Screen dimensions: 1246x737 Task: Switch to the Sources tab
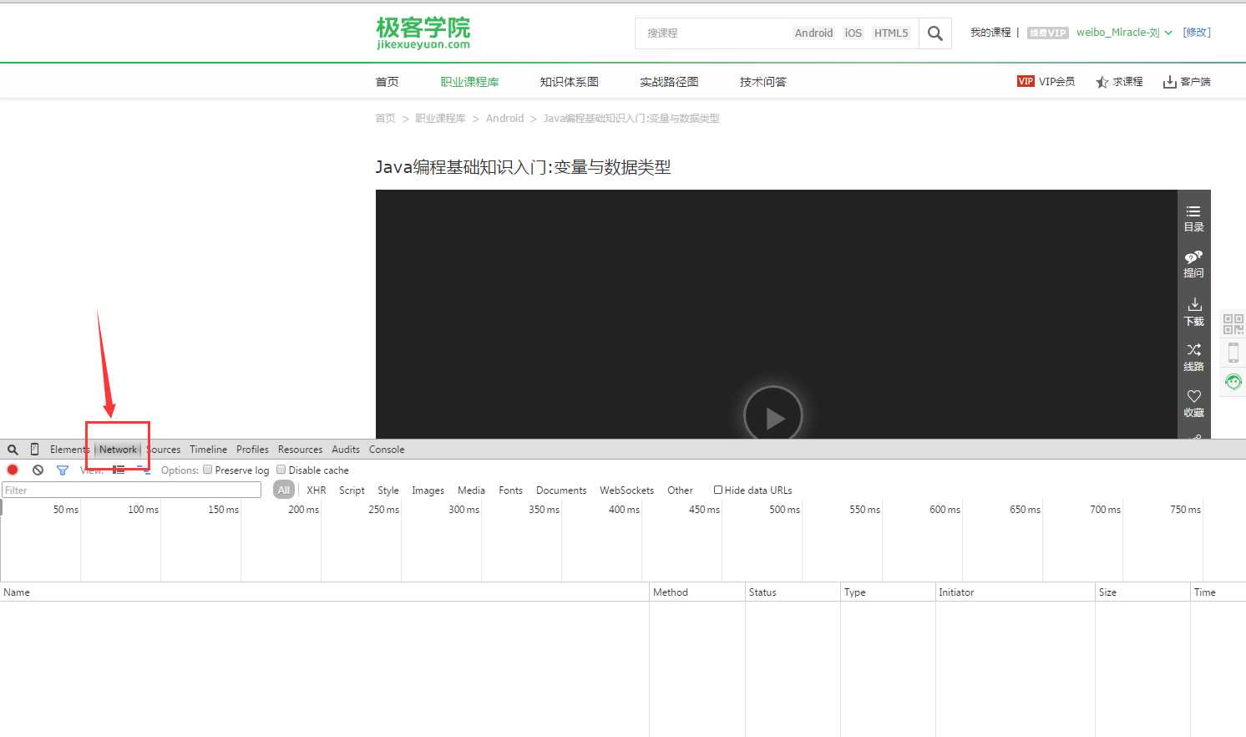pos(164,450)
